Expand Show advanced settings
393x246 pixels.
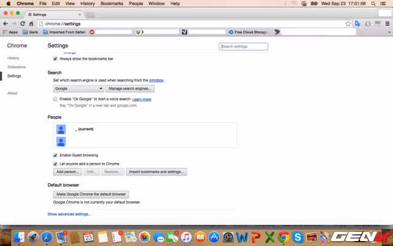(69, 214)
